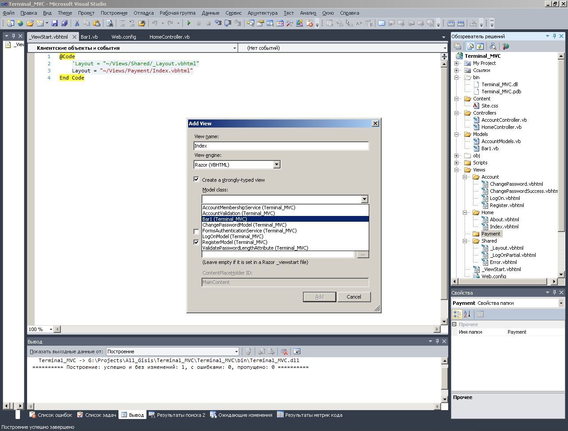The image size is (568, 431).
Task: Click the Output pane vertical scrollbar
Action: [444, 380]
